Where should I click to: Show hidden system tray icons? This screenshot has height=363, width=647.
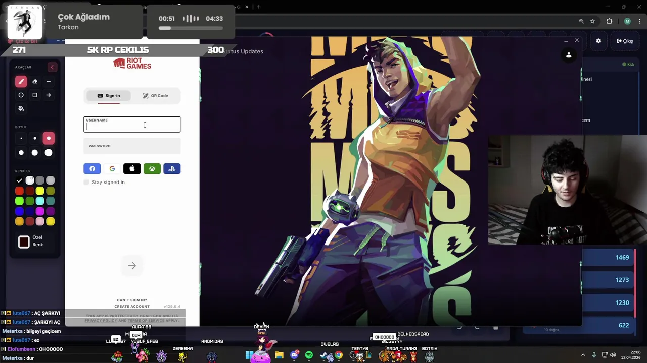[x=583, y=355]
